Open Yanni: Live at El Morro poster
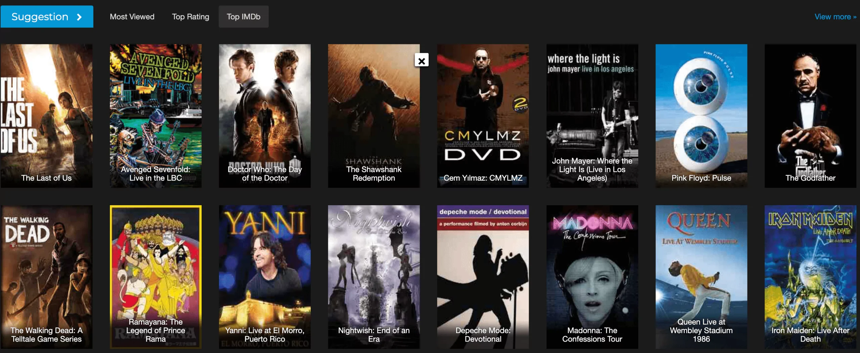The height and width of the screenshot is (353, 860). click(x=265, y=277)
